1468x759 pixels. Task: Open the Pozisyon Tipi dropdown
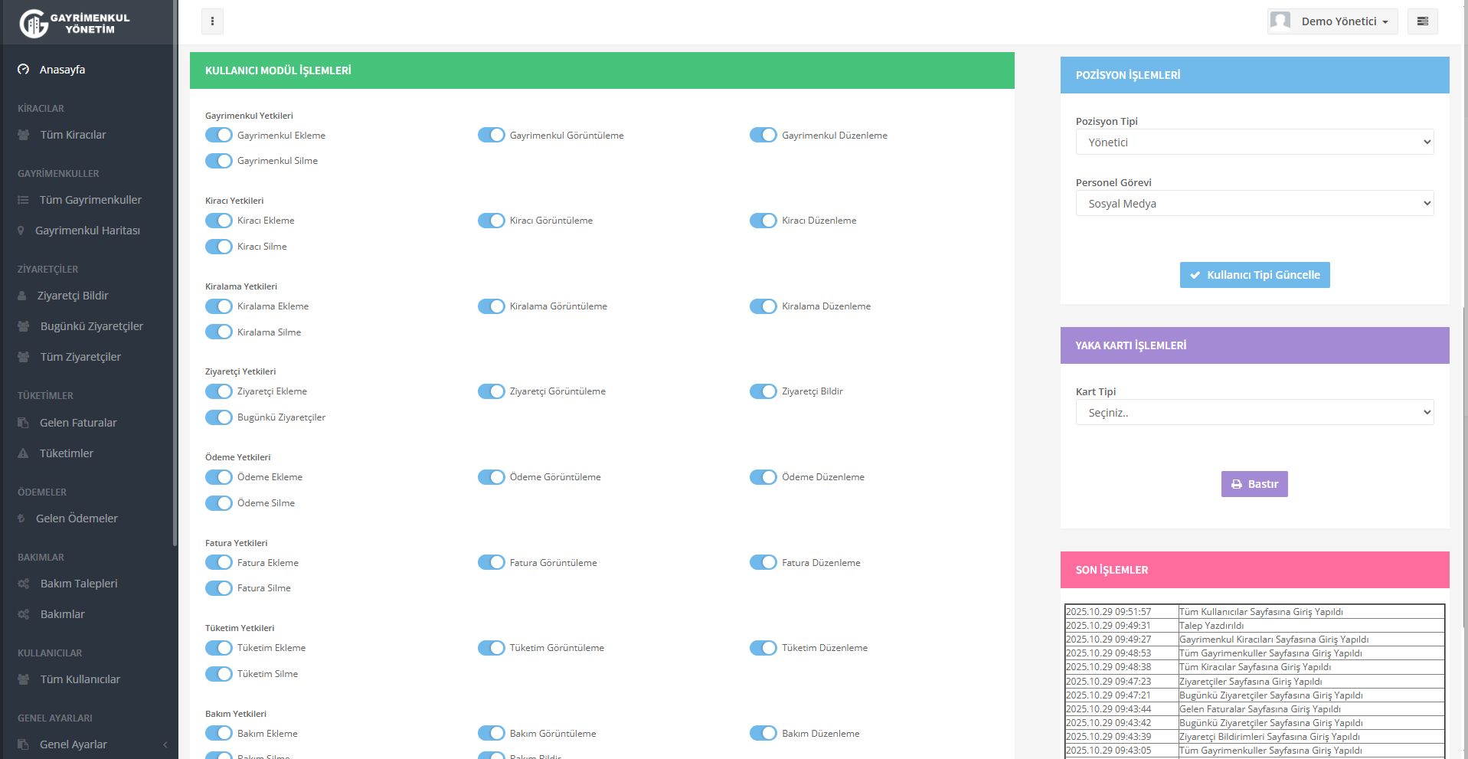point(1254,142)
